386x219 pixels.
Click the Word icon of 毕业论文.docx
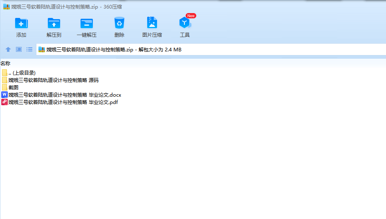pos(4,95)
